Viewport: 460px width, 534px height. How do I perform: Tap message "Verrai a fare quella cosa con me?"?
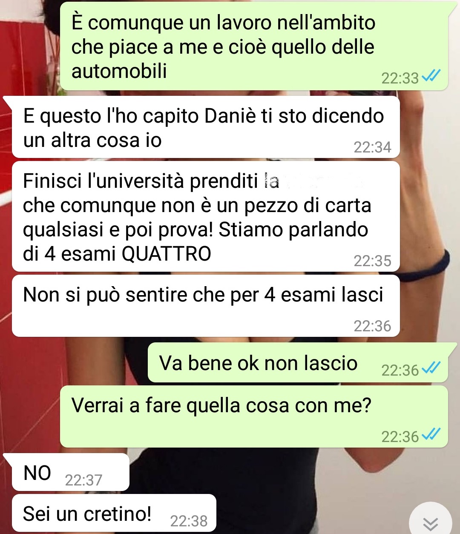(x=254, y=416)
